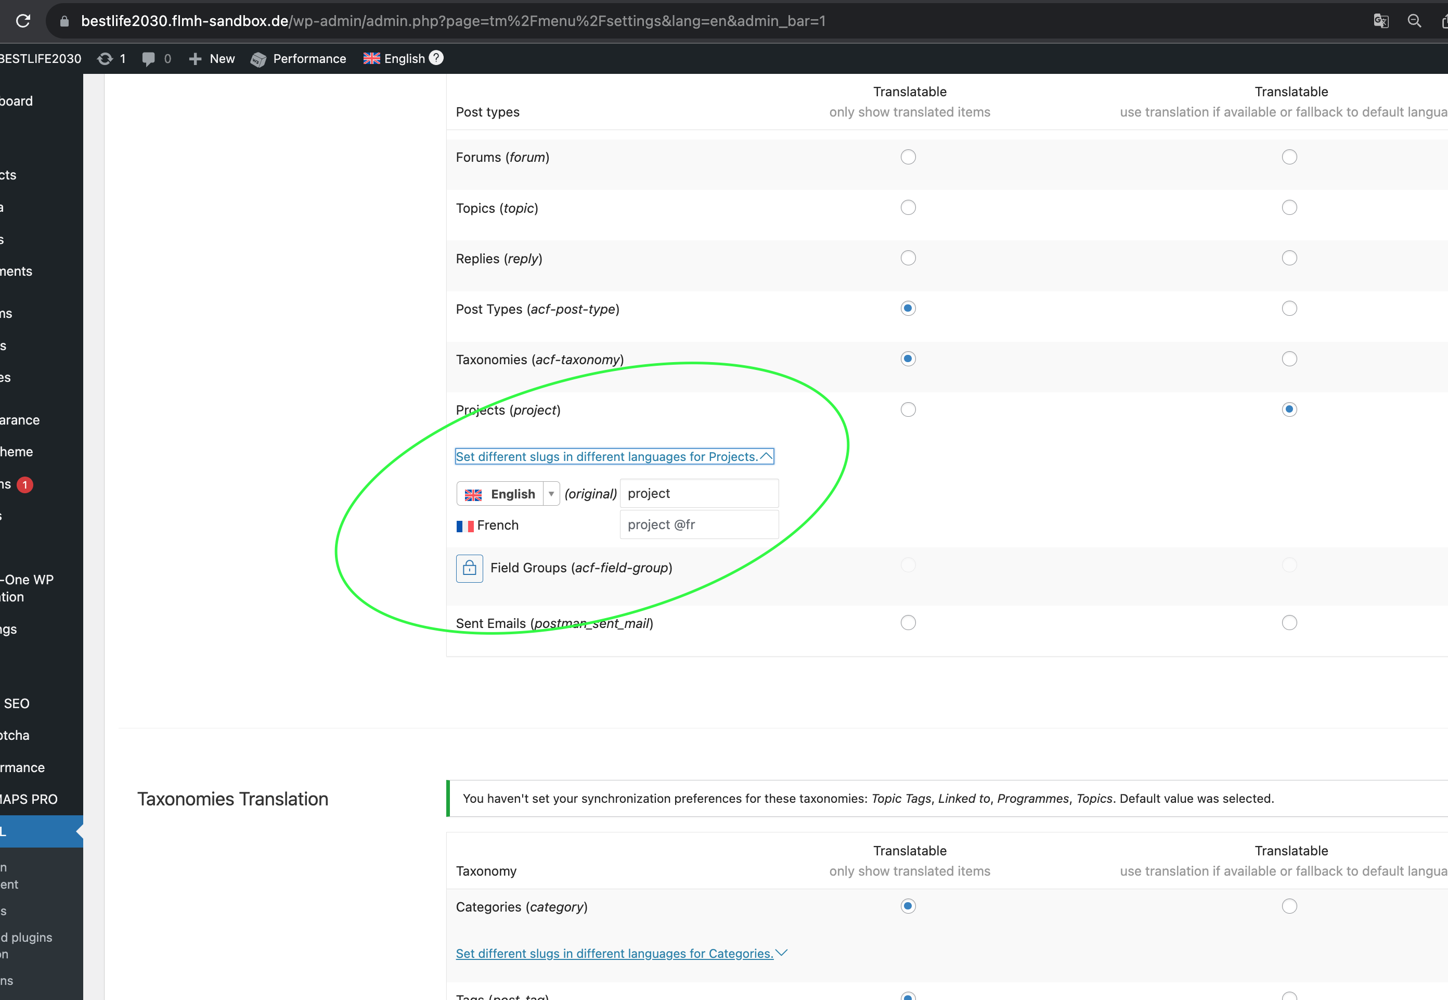Viewport: 1448px width, 1000px height.
Task: Click the French slug input field
Action: point(699,524)
